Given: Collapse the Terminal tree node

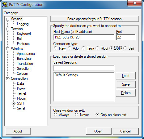Looking at the screenshot, I should click(7, 29).
